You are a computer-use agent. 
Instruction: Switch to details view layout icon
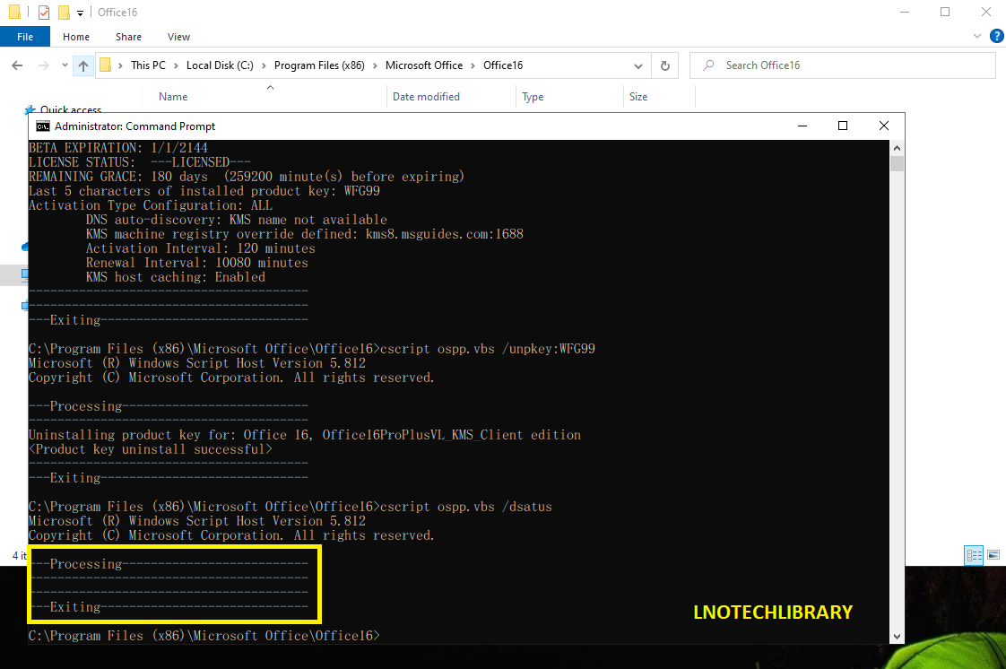[974, 555]
